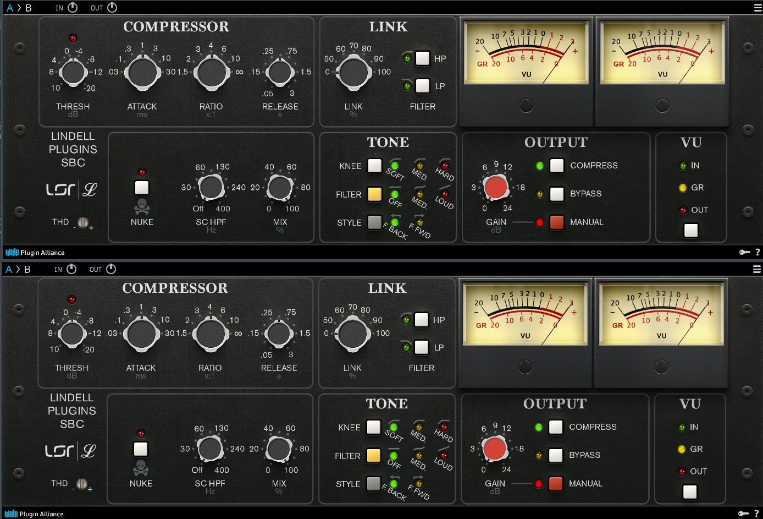Image resolution: width=763 pixels, height=519 pixels.
Task: Click the yellow FILTER tone button in top plugin
Action: pos(374,194)
